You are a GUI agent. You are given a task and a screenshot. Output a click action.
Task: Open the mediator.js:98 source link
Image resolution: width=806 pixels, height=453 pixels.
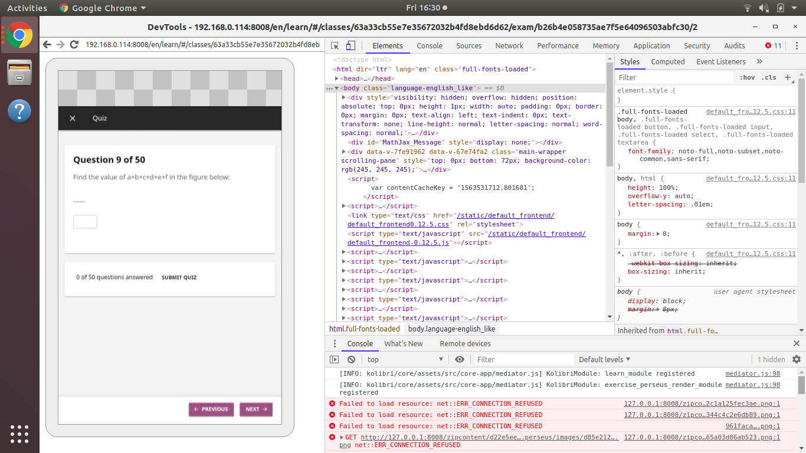tap(752, 373)
